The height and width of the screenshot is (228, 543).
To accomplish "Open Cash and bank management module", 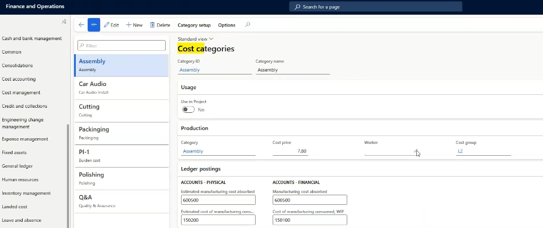I will 32,38.
